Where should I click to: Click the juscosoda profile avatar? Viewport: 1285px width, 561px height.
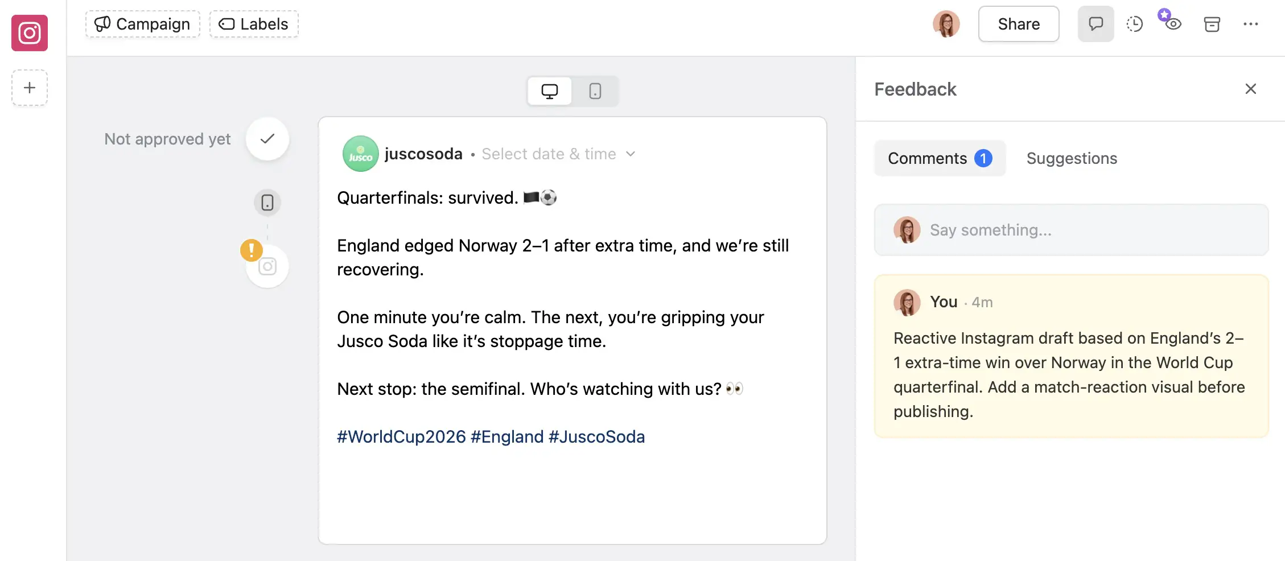(360, 154)
